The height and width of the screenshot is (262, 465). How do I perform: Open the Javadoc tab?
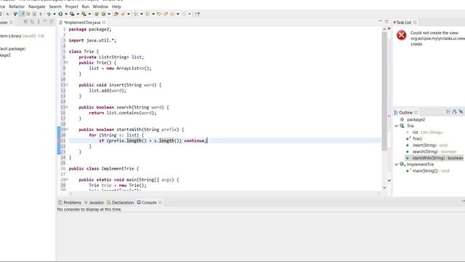pos(94,202)
